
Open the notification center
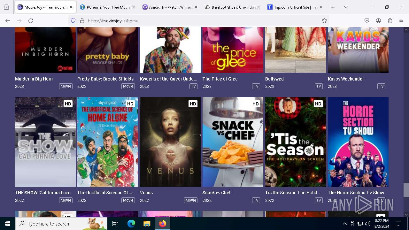coord(398,224)
